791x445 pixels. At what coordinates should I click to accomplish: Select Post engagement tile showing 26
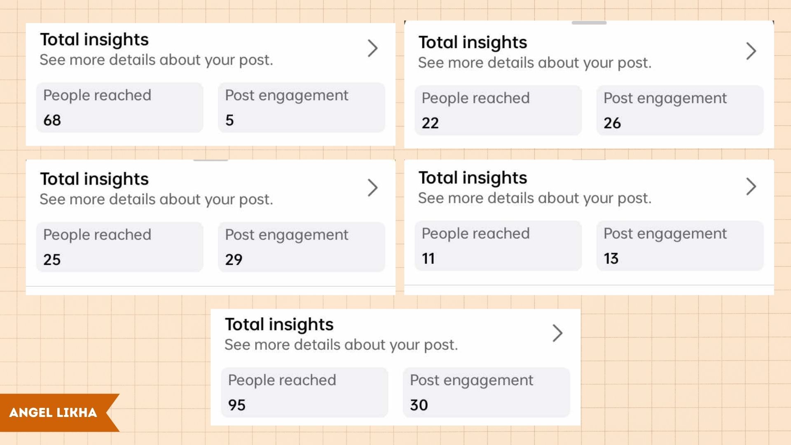[x=680, y=110]
